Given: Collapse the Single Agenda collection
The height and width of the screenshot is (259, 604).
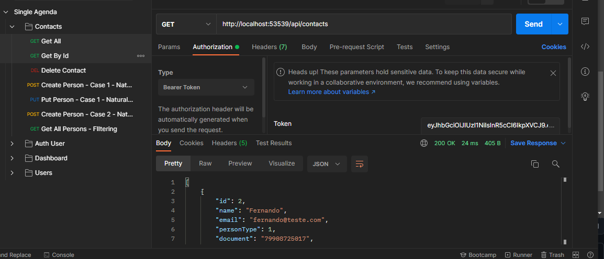Looking at the screenshot, I should pyautogui.click(x=5, y=12).
